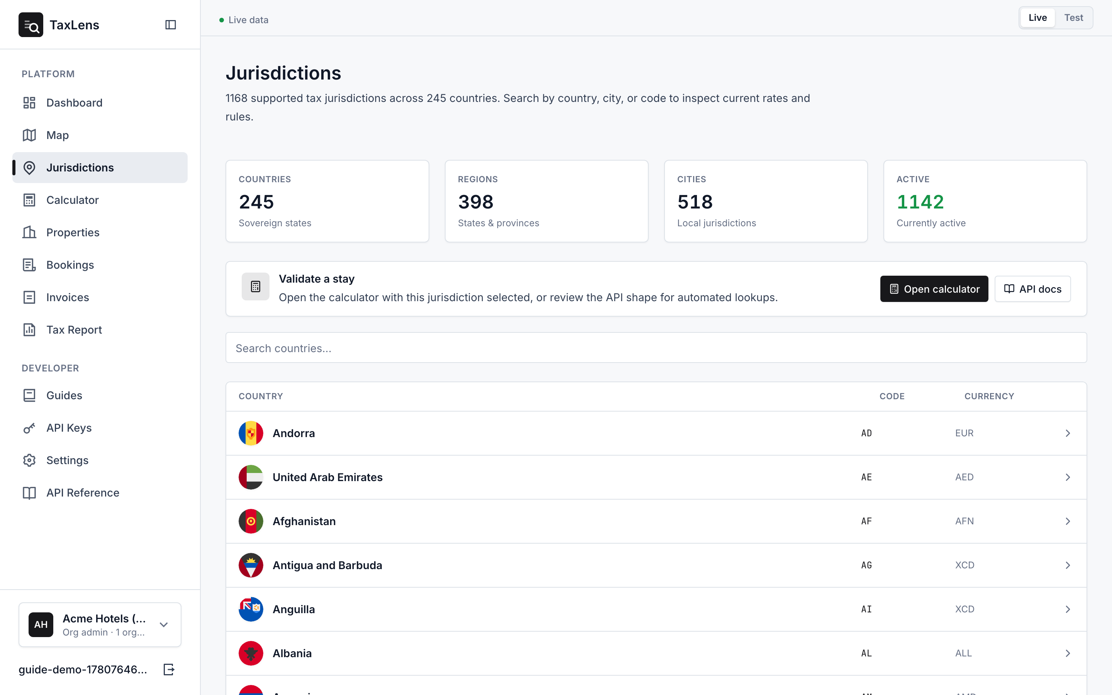The image size is (1112, 695).
Task: Click the Properties building icon
Action: [x=29, y=232]
